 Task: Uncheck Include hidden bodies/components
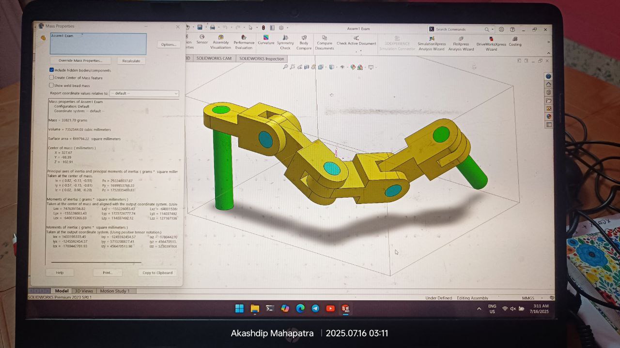tap(51, 70)
